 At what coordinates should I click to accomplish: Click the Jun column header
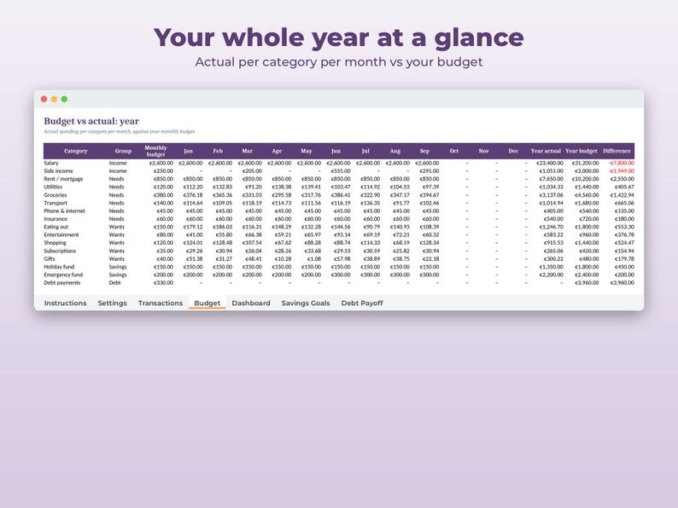click(336, 151)
